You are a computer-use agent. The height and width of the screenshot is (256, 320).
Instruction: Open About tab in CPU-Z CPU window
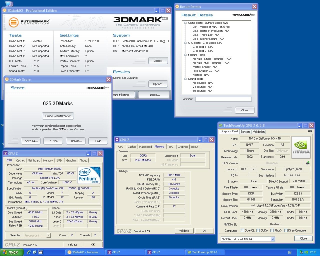[83, 160]
